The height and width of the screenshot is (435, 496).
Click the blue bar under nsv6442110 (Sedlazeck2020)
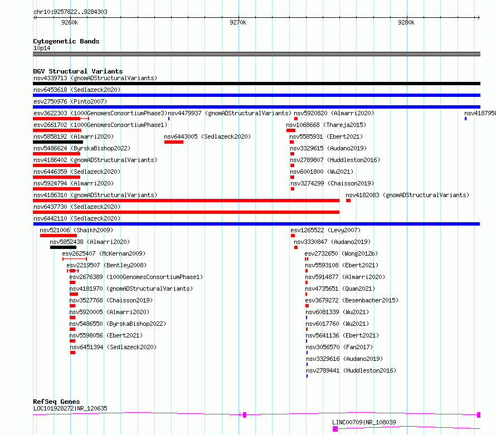(256, 224)
